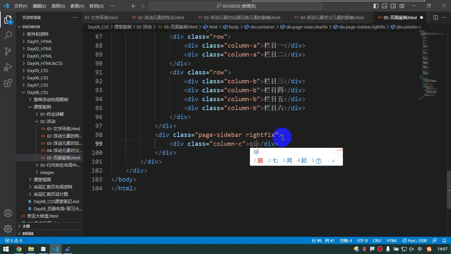Change encoding UTF-8 in status bar
This screenshot has height=254, width=451.
[362, 240]
